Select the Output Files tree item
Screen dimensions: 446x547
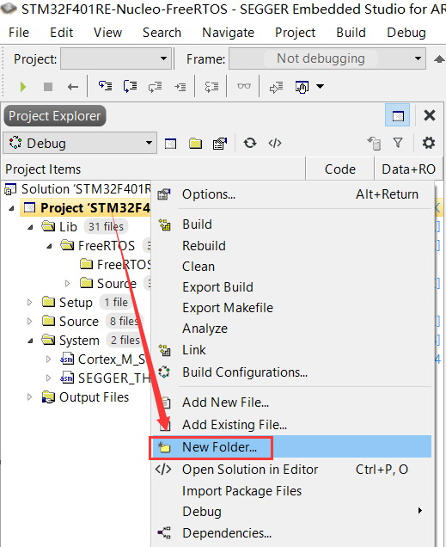(x=85, y=397)
